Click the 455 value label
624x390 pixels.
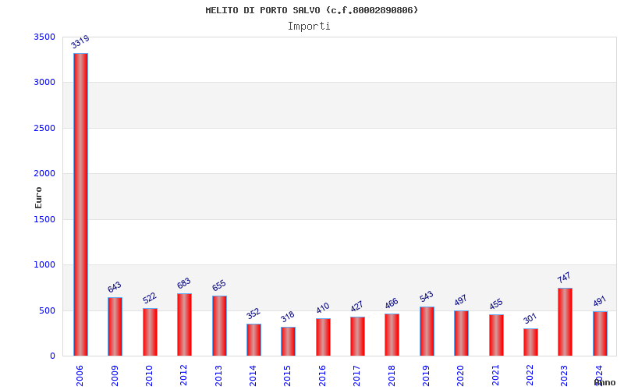pos(496,304)
